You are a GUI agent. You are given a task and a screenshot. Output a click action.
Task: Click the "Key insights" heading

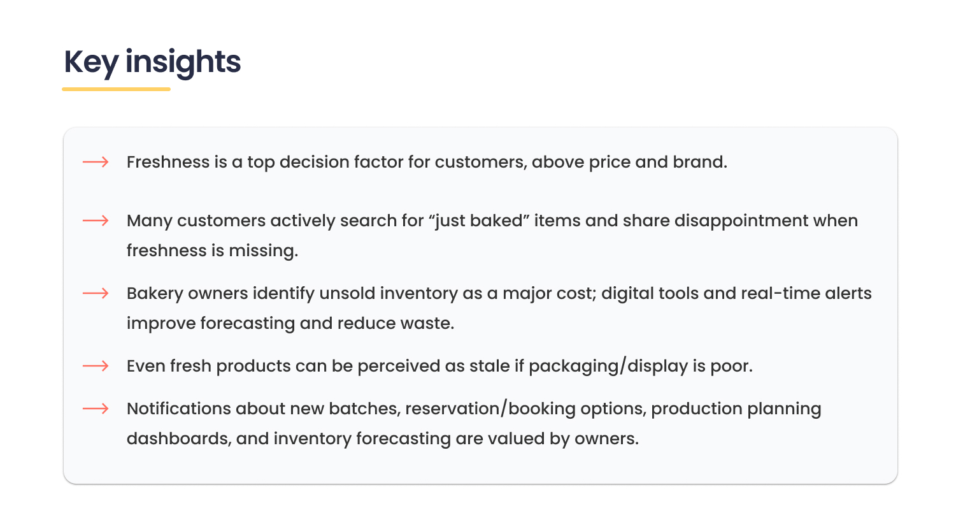coord(152,62)
